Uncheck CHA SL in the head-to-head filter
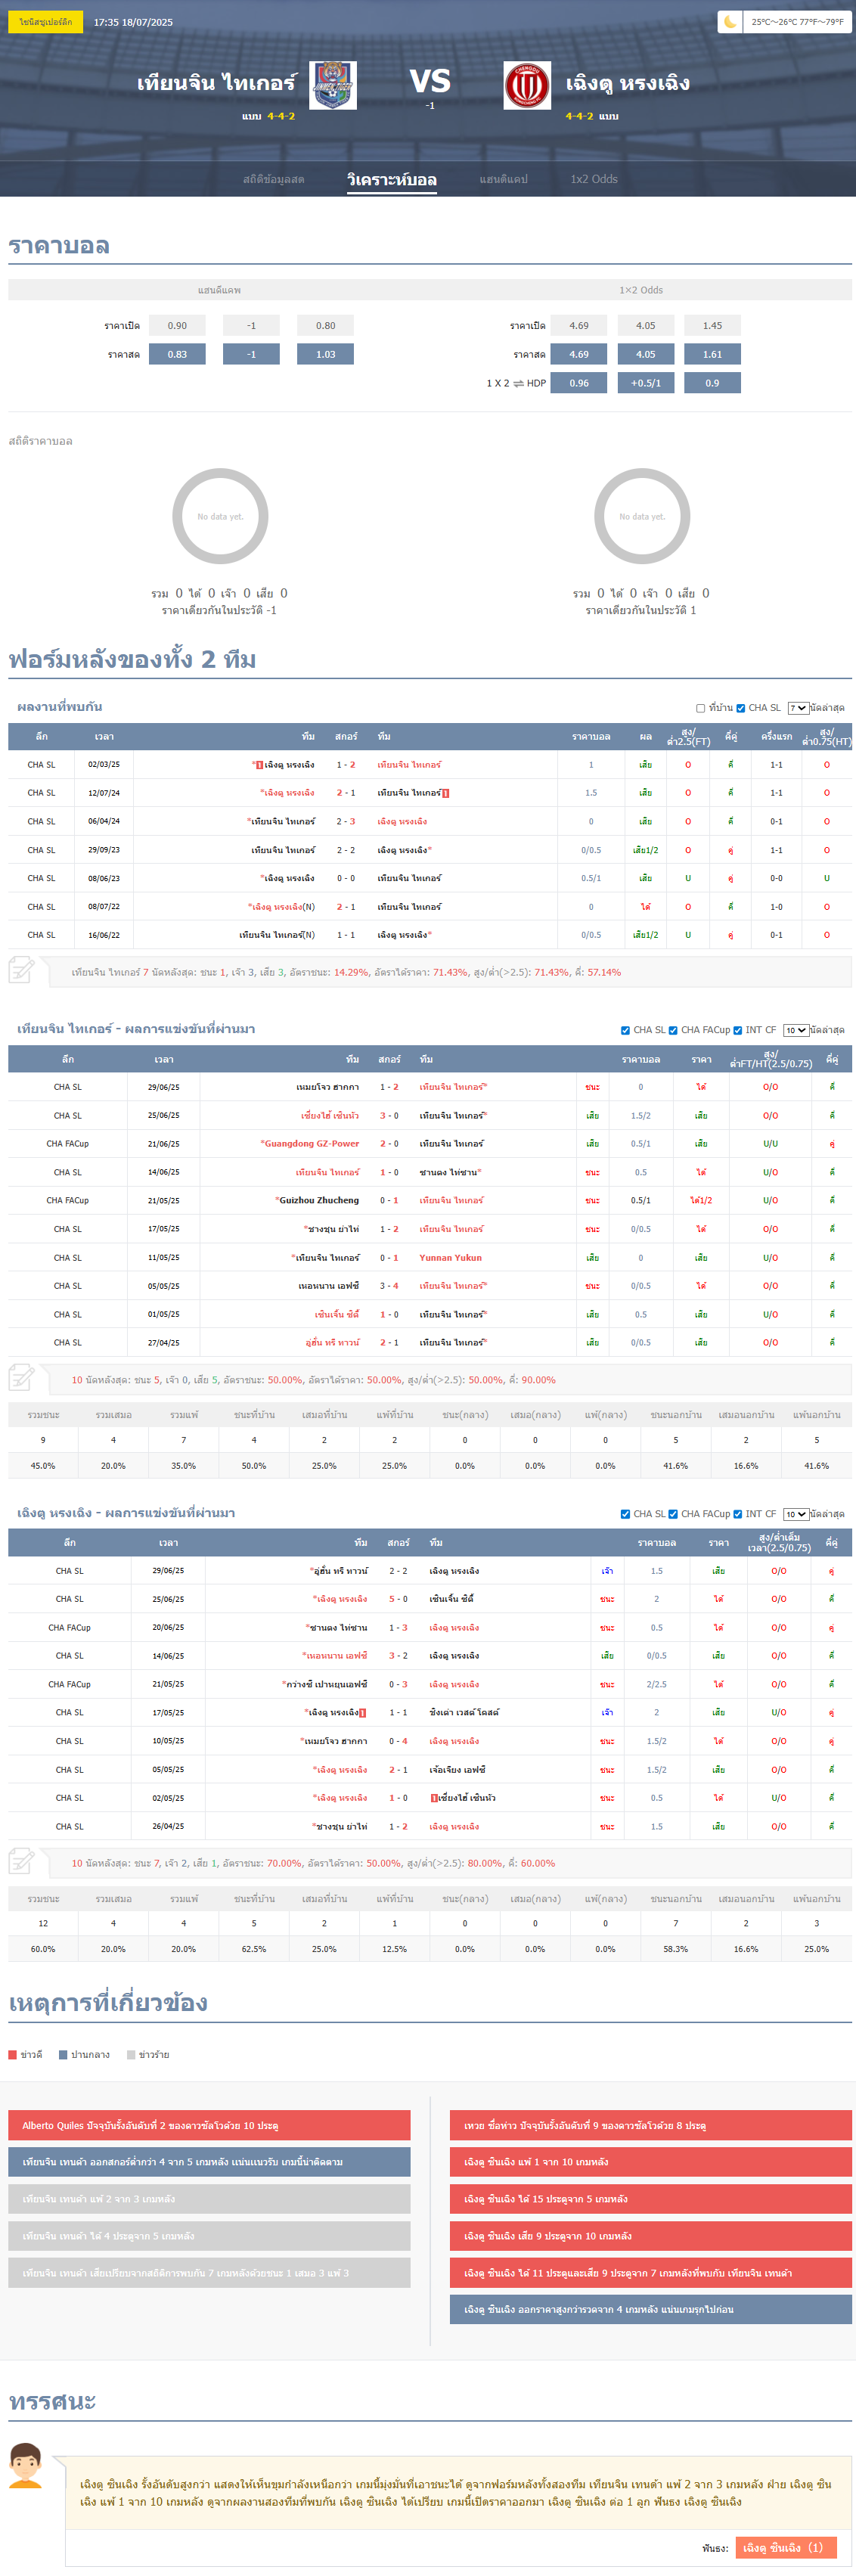The image size is (856, 2576). 740,708
